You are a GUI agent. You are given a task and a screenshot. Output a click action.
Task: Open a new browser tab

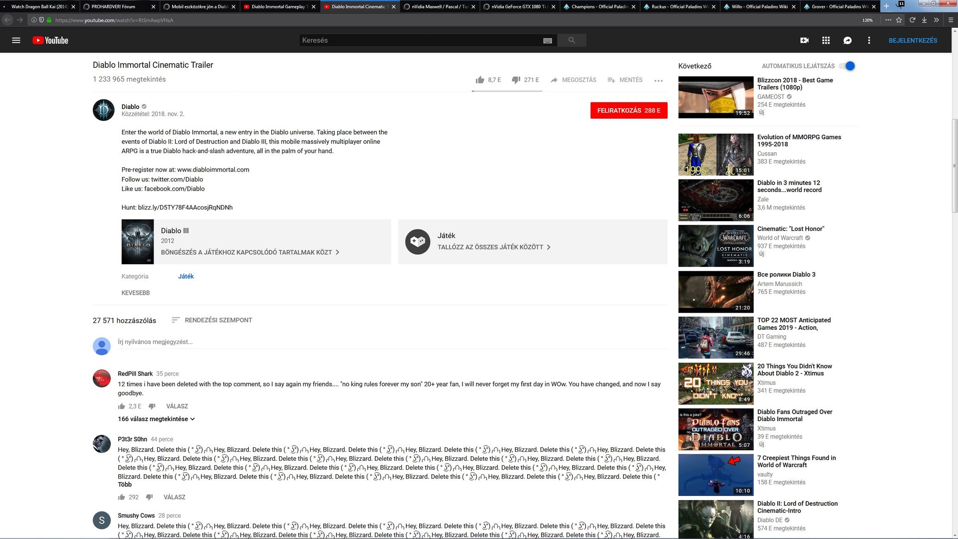(886, 6)
